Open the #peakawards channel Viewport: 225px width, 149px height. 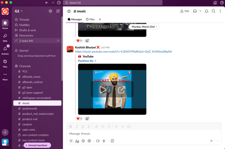tap(37, 109)
